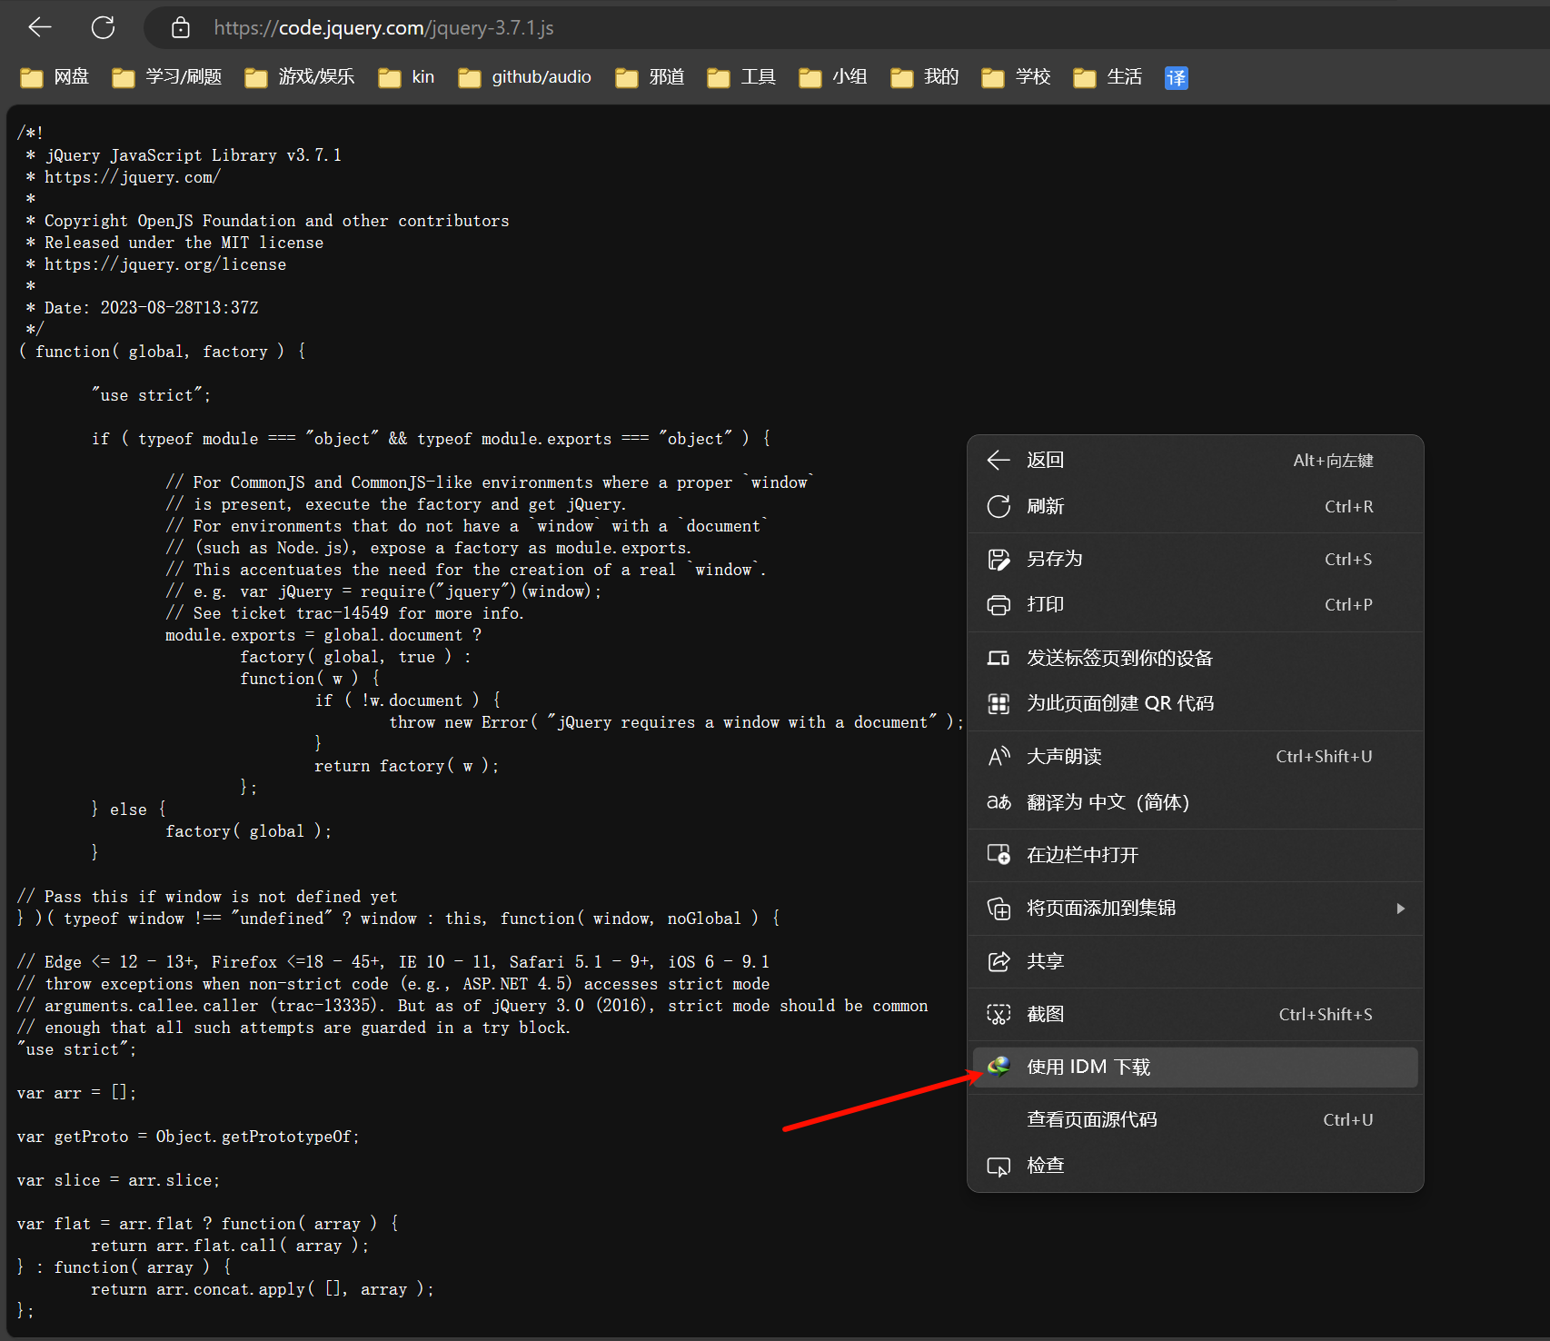Expand the 学习/刷题 bookmark folder
1550x1341 pixels.
[x=167, y=77]
